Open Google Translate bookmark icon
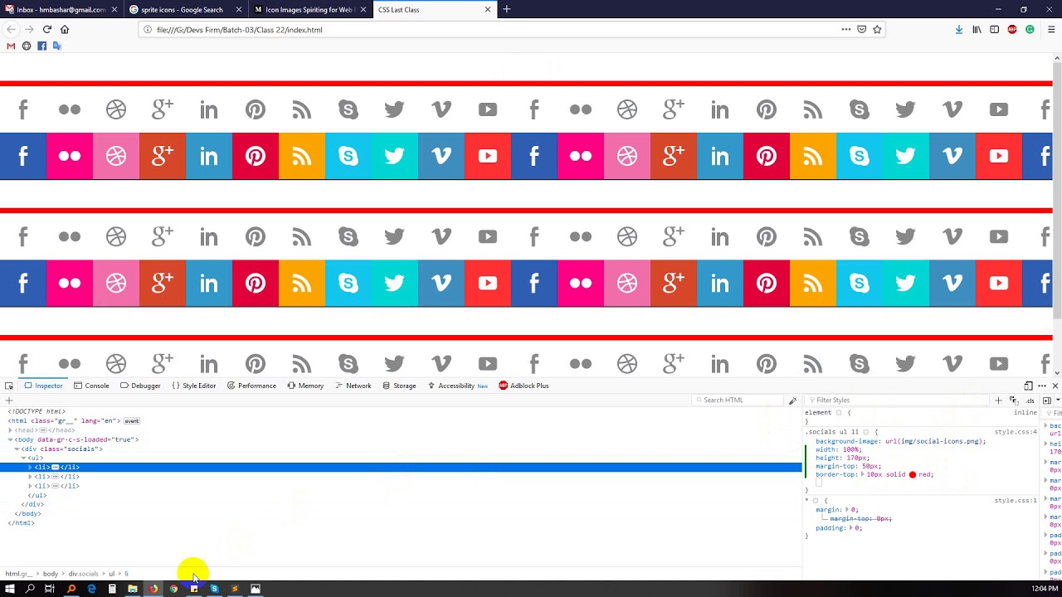This screenshot has height=597, width=1062. click(57, 46)
